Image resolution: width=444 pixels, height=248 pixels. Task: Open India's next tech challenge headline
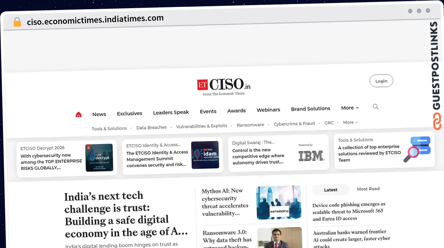(x=126, y=215)
